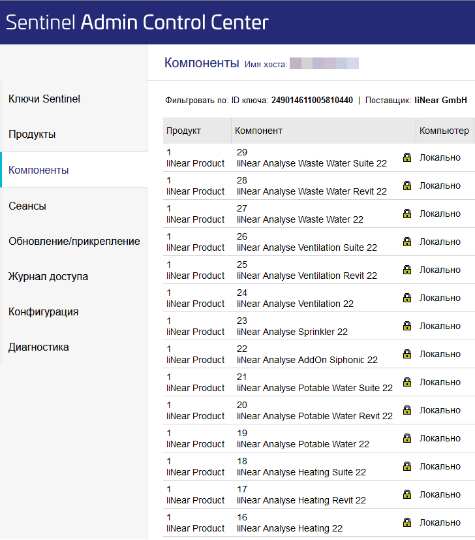Click liNear Product in component 26 row
Viewport: 475px width, 540px height.
coord(196,247)
